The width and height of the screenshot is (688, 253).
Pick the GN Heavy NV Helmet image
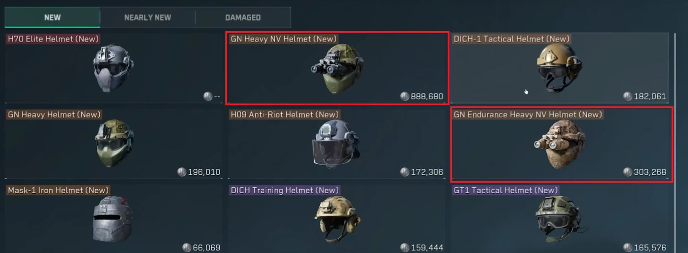click(337, 69)
